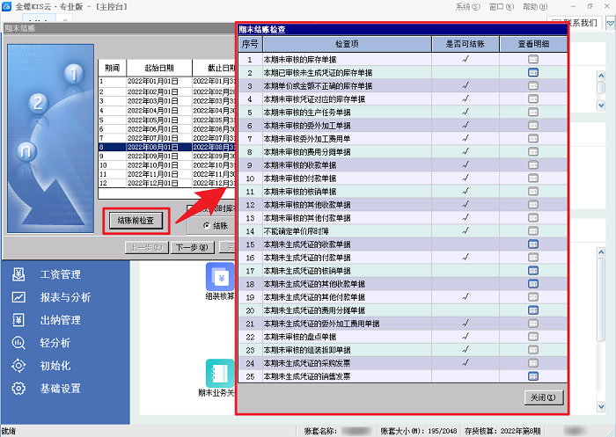Open the 帮助(H) menu

pos(536,6)
